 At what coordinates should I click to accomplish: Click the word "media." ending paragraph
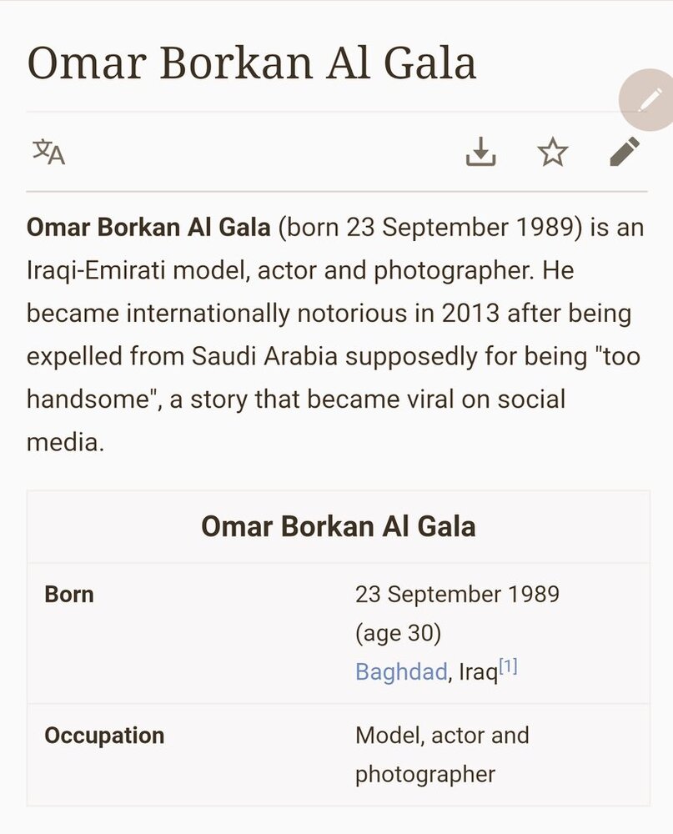coord(65,442)
